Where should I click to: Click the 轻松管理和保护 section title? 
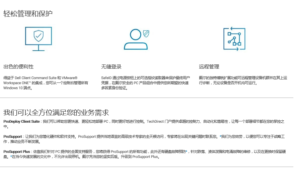(28, 14)
